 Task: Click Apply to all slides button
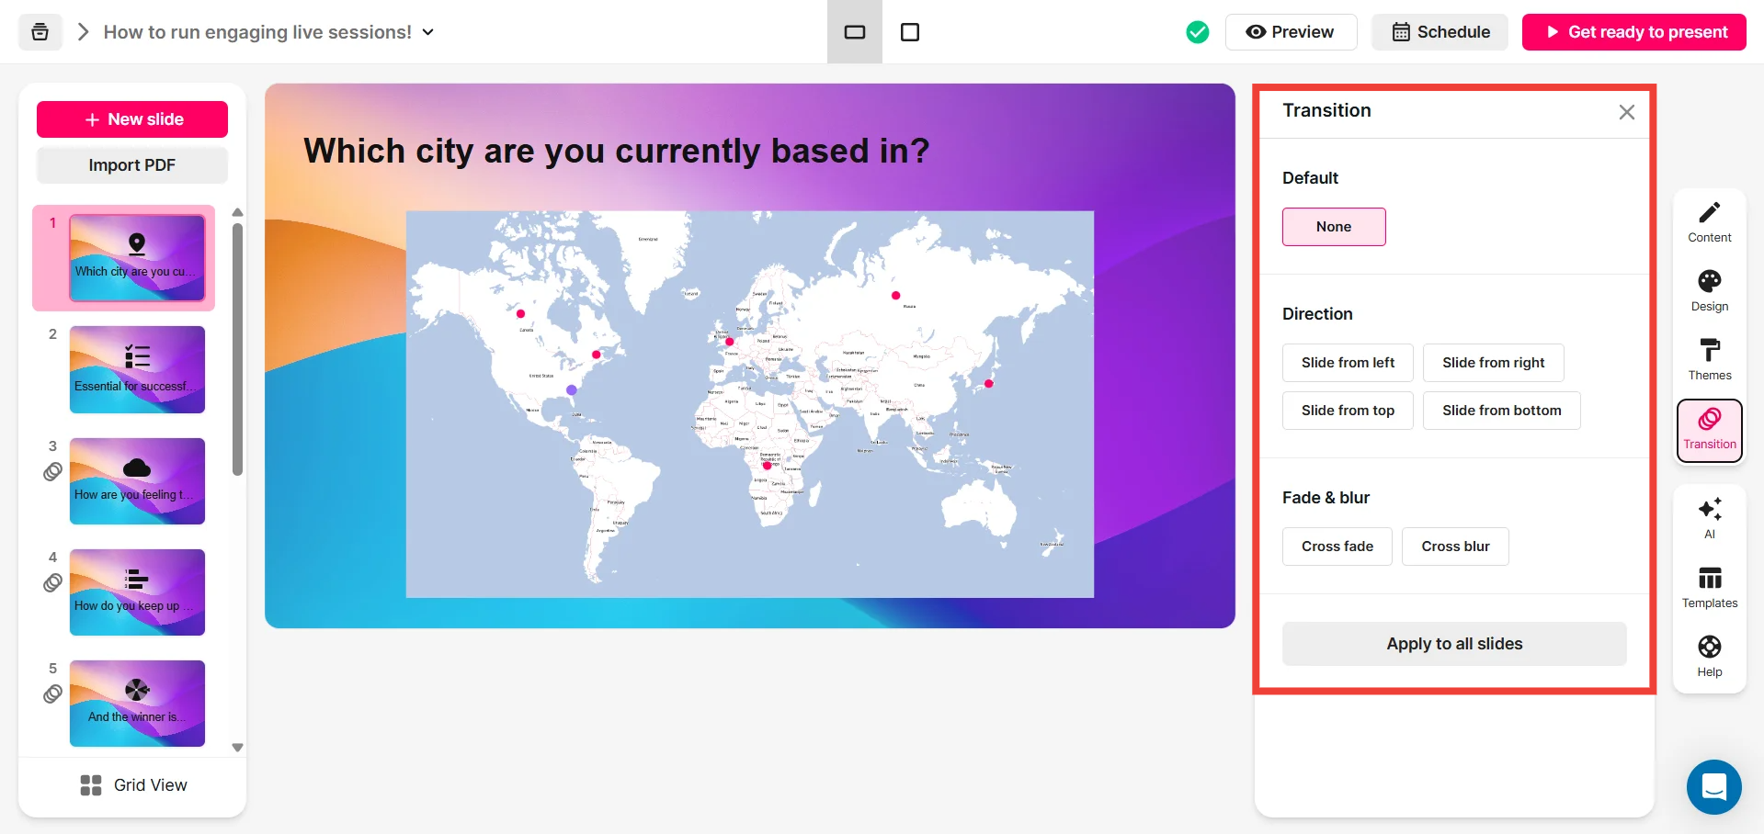[1453, 644]
